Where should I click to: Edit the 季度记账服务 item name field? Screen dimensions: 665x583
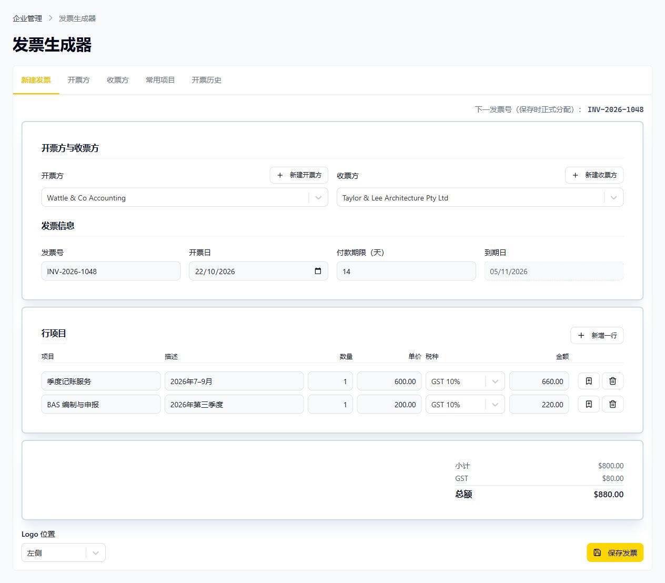101,381
